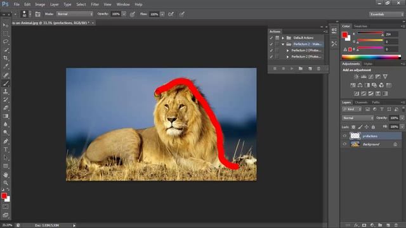Image resolution: width=406 pixels, height=228 pixels.
Task: Toggle dialog box for Default Actions
Action: tap(277, 38)
